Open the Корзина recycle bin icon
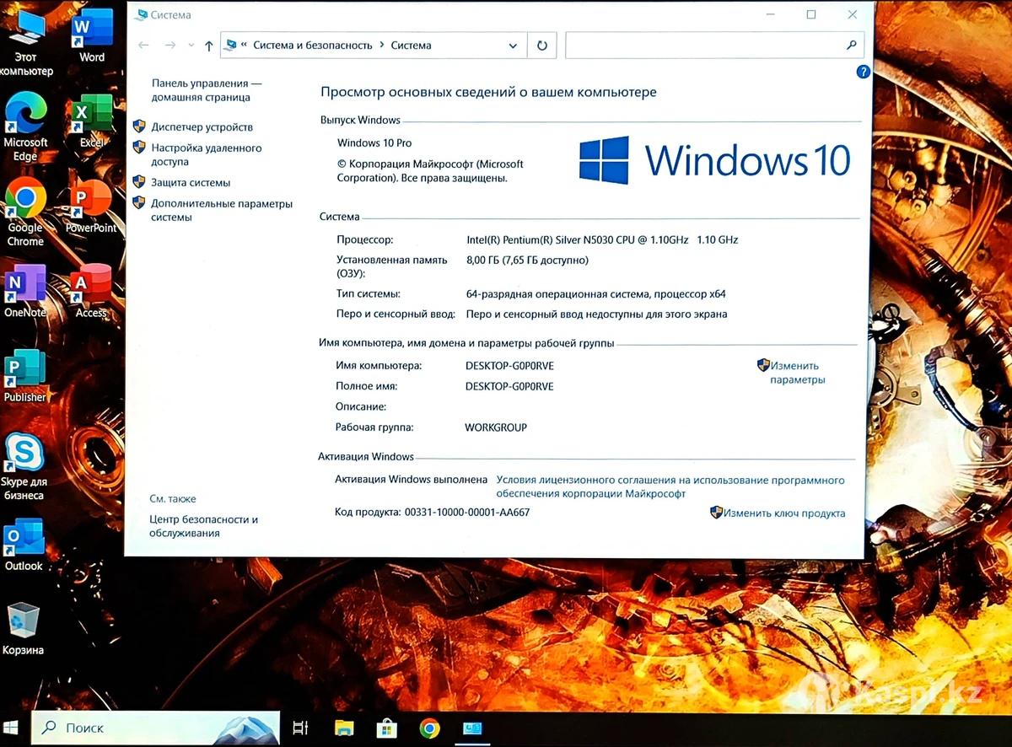This screenshot has width=1012, height=747. (x=23, y=629)
